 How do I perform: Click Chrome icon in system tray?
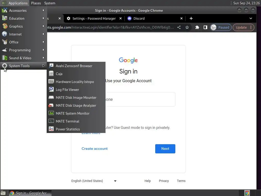(x=247, y=193)
